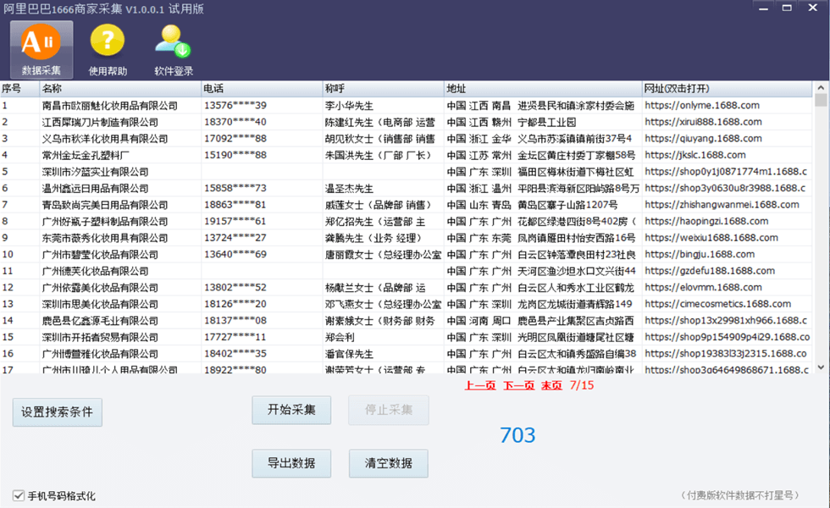
Task: Go to previous page via 上一页
Action: pyautogui.click(x=480, y=385)
